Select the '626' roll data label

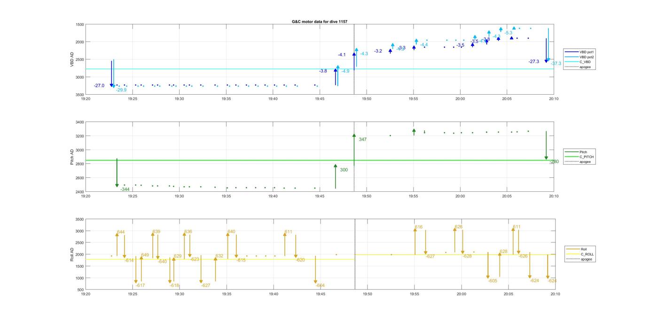click(458, 227)
